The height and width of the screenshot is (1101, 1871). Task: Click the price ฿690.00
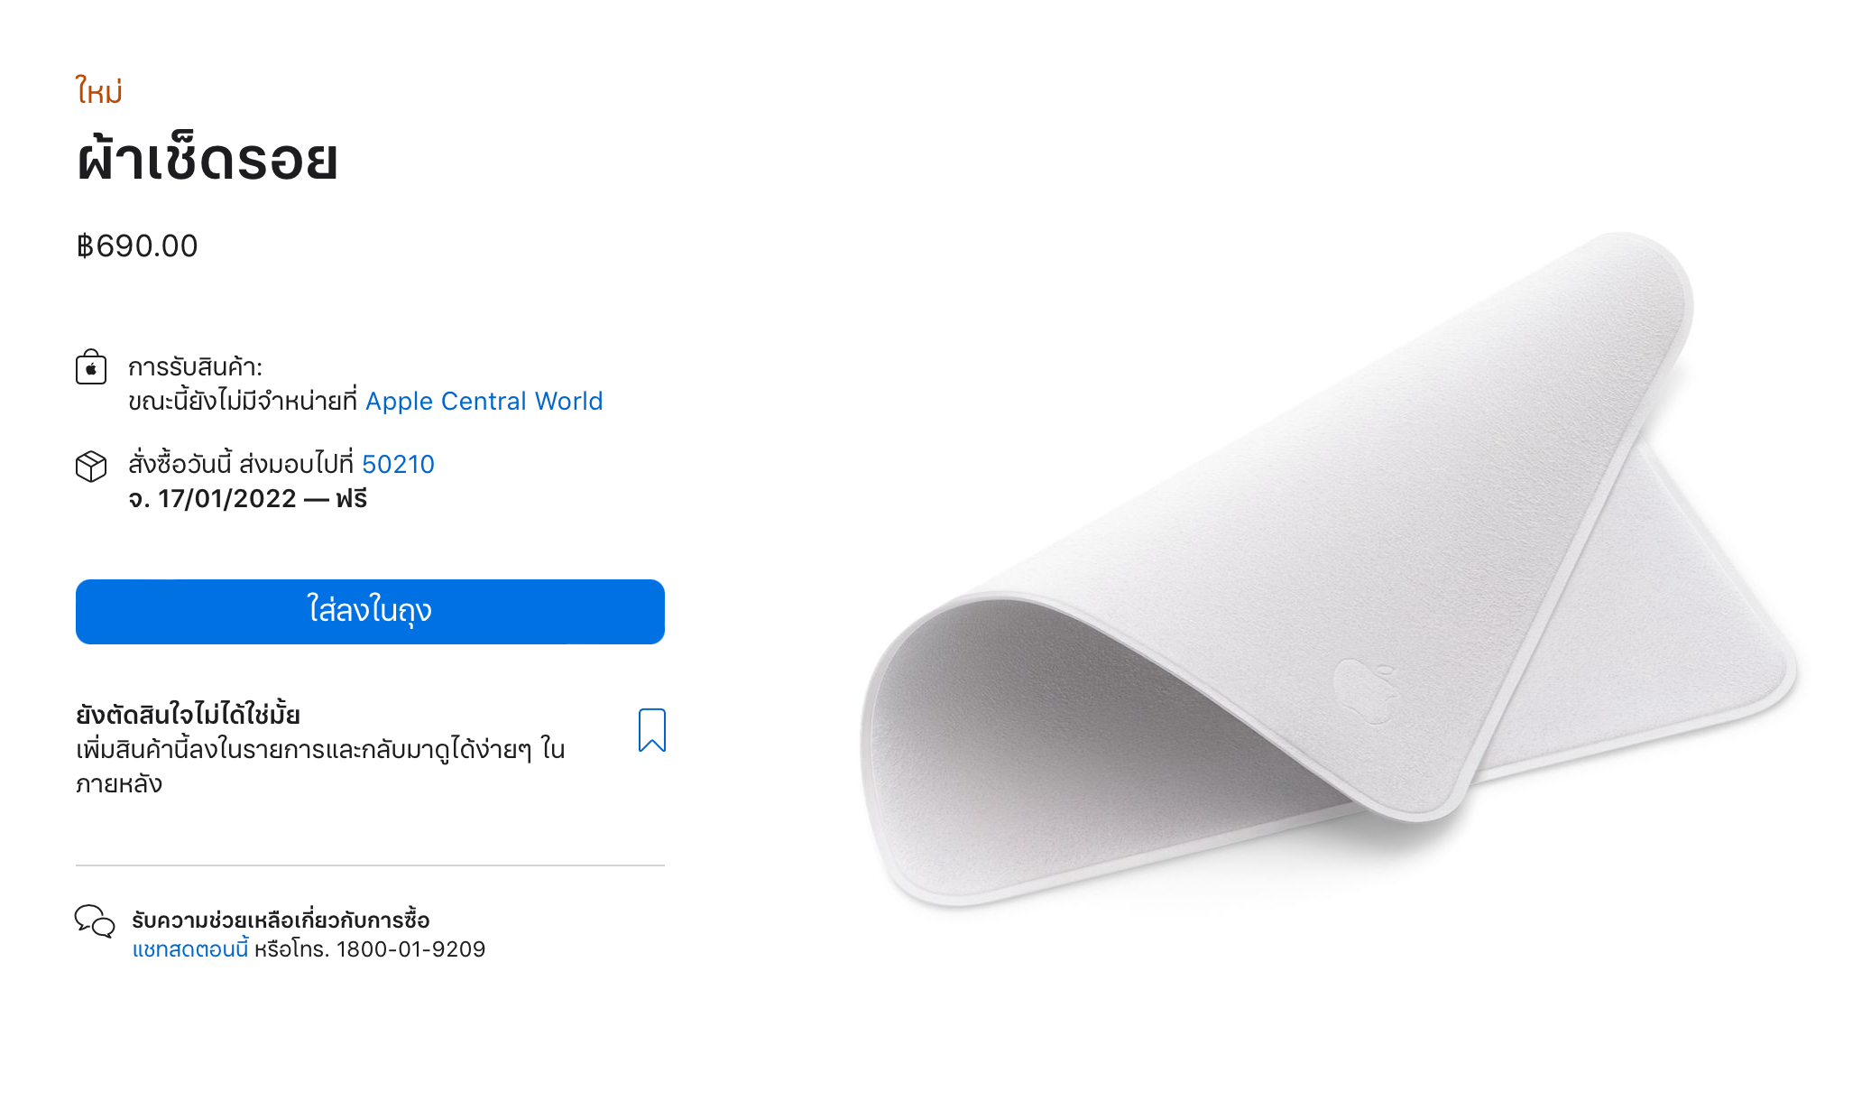[x=137, y=245]
